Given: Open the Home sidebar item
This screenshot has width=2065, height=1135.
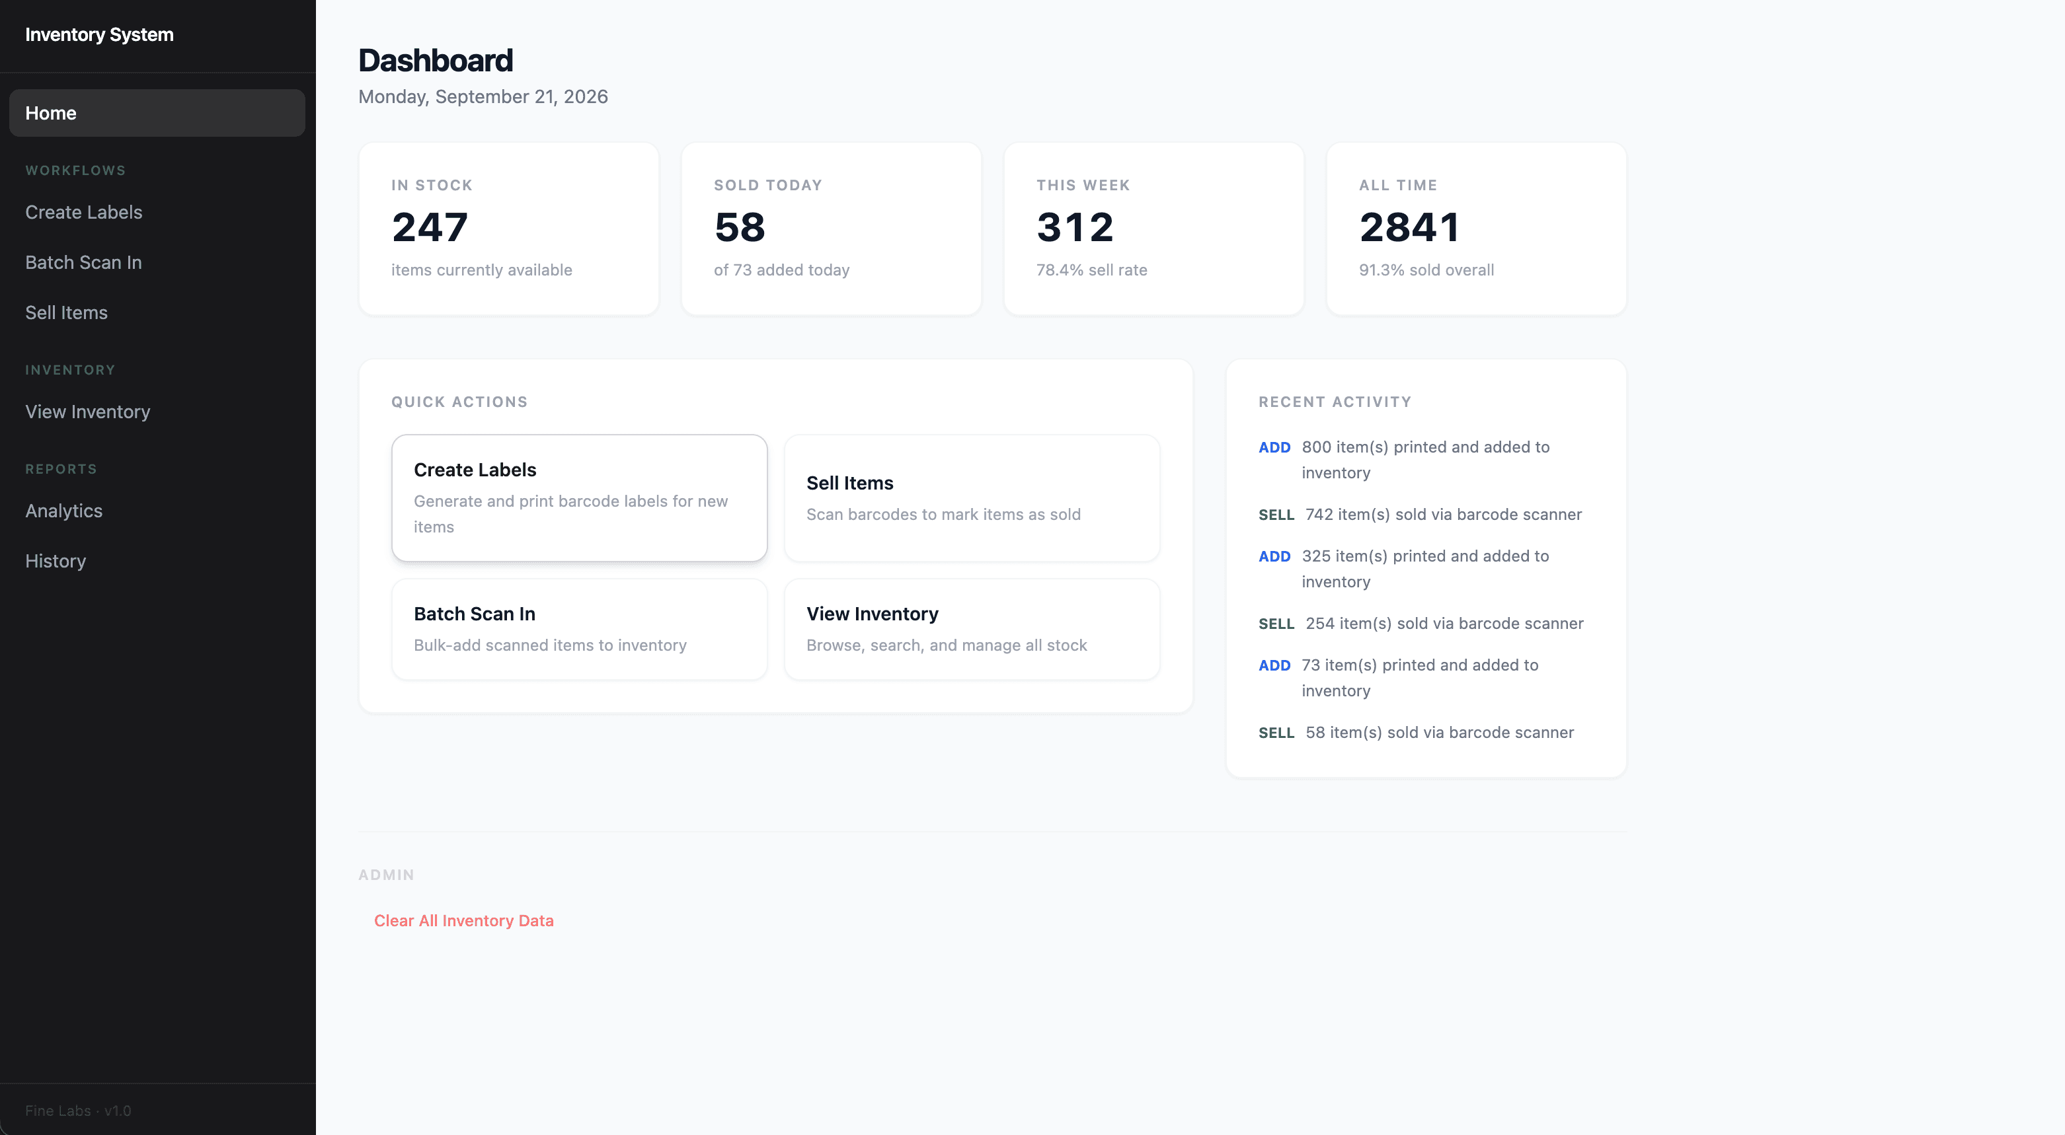Looking at the screenshot, I should tap(157, 113).
